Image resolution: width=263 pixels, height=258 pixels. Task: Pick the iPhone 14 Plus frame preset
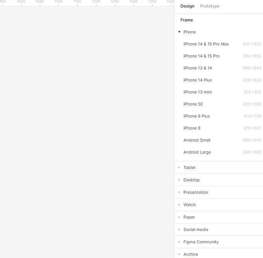[x=219, y=80]
